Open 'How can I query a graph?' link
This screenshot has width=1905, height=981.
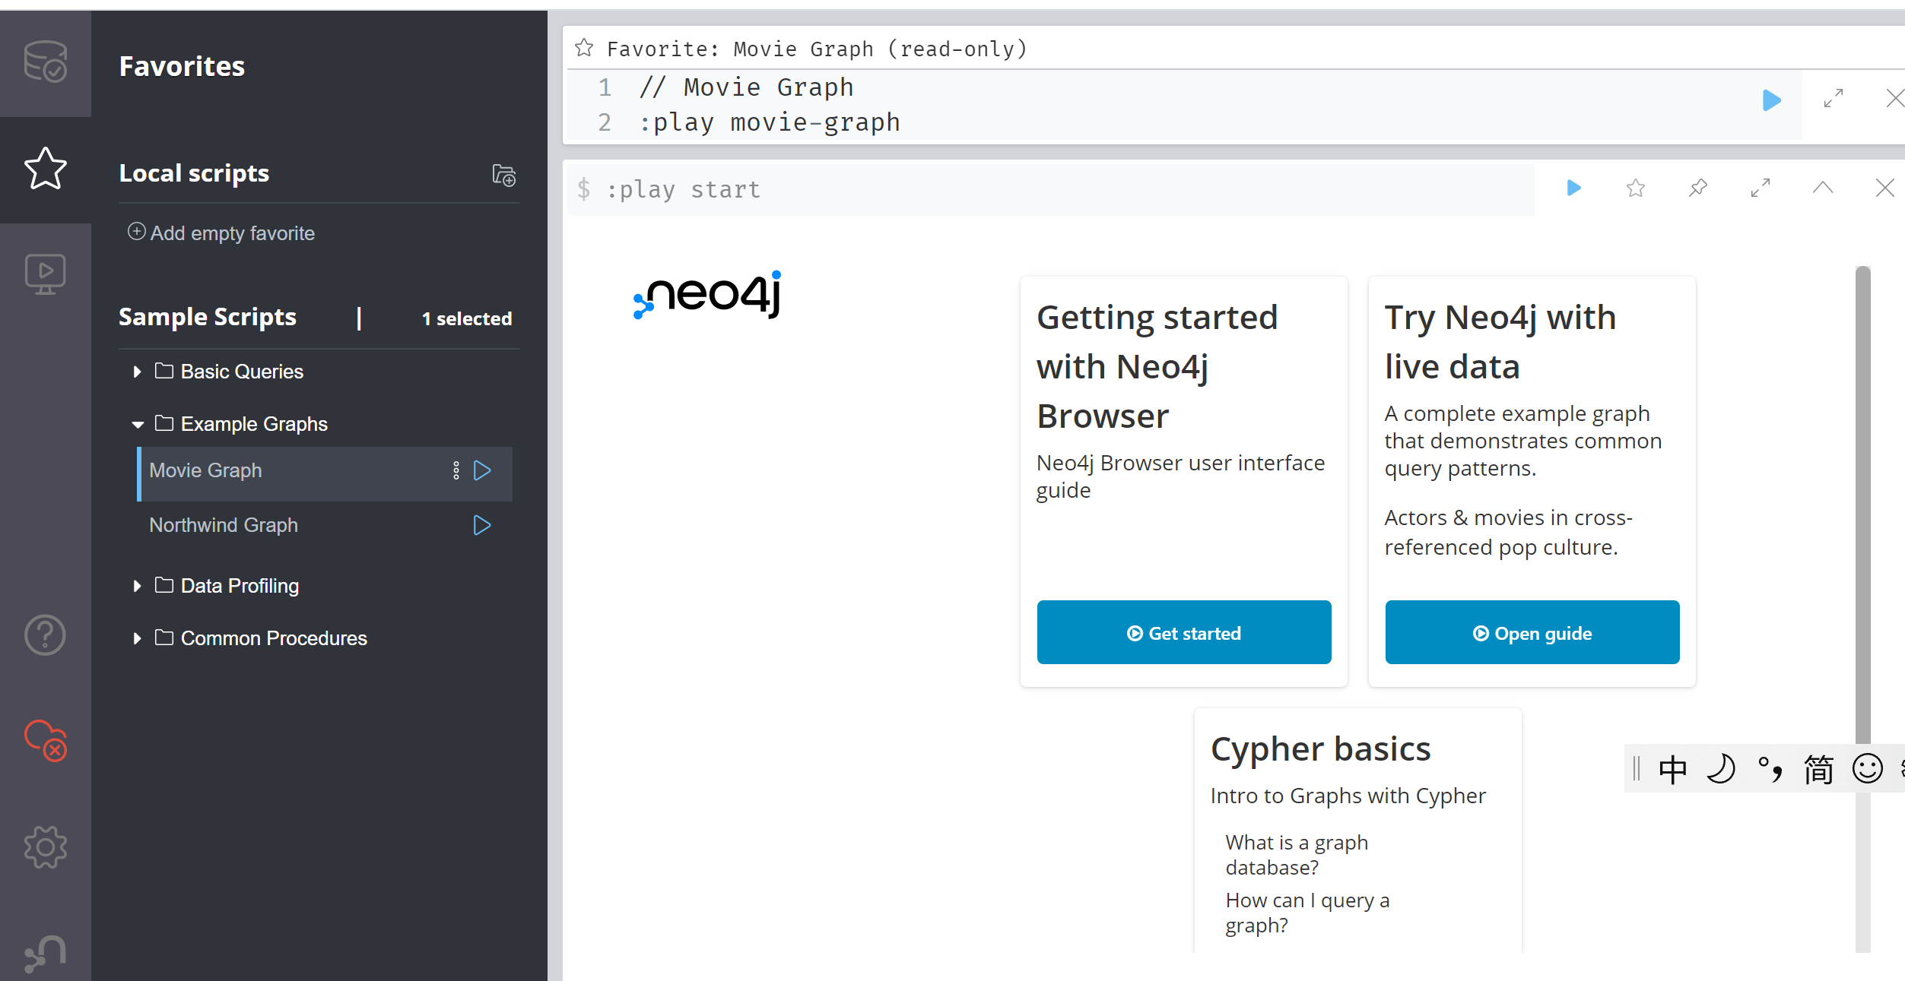coord(1307,913)
